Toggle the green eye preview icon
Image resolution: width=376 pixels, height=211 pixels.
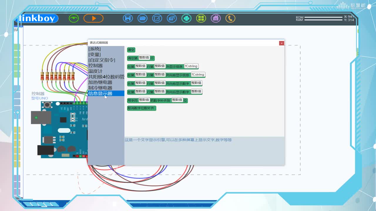(x=74, y=18)
